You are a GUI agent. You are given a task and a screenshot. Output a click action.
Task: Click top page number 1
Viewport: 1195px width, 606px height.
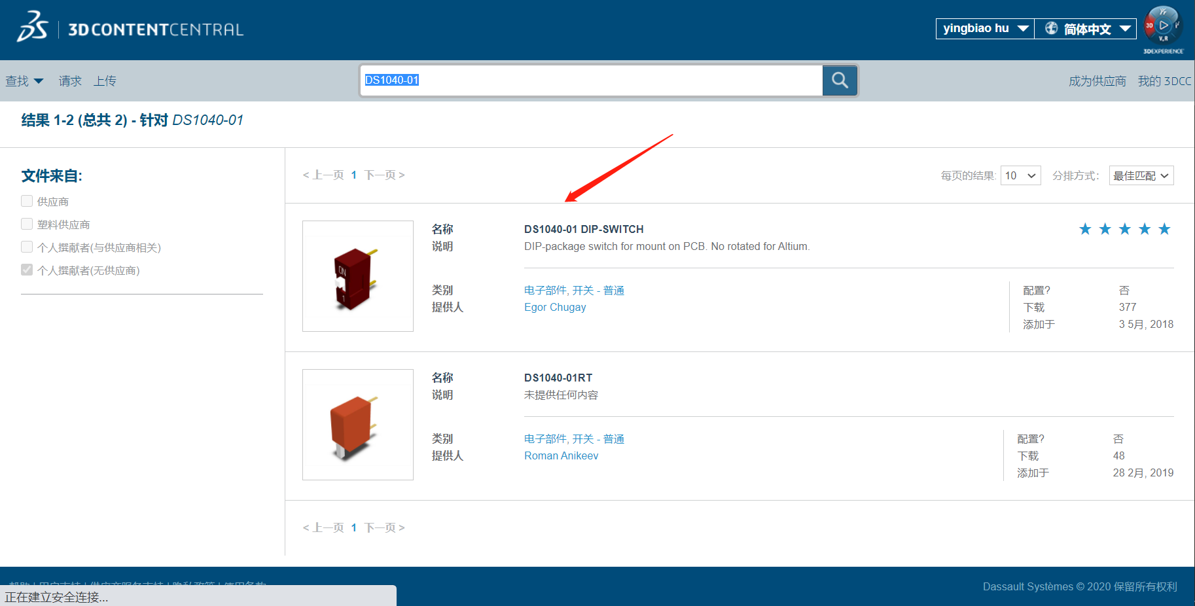point(354,175)
